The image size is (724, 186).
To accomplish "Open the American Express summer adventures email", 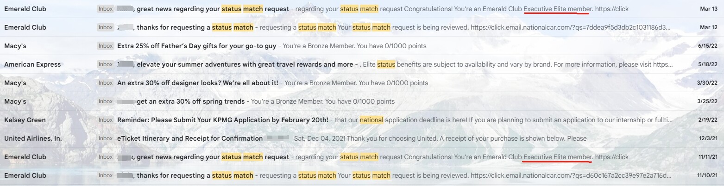I will click(x=362, y=64).
